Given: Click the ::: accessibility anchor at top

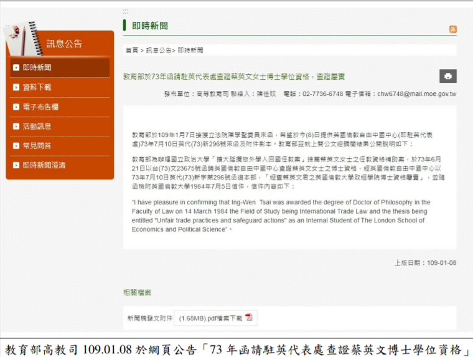Looking at the screenshot, I should click(x=126, y=11).
